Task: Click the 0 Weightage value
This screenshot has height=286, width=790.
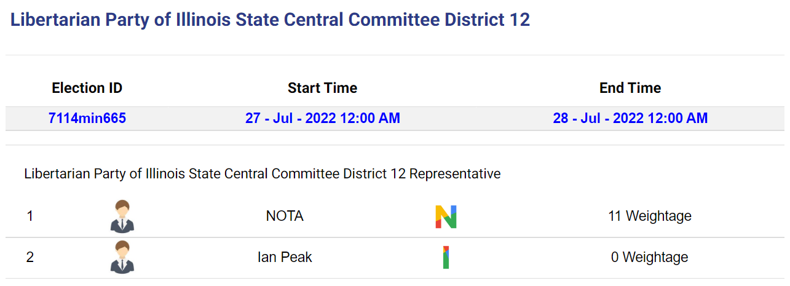Action: pos(650,257)
